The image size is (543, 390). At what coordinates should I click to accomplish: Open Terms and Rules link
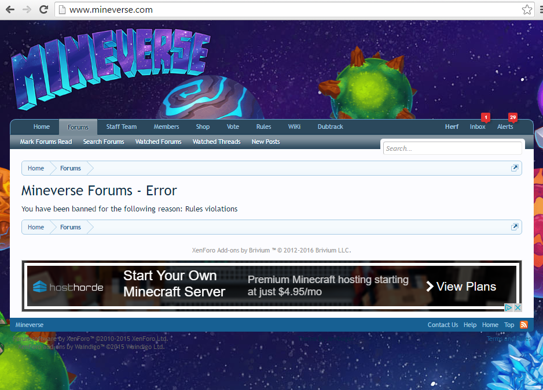coord(509,339)
